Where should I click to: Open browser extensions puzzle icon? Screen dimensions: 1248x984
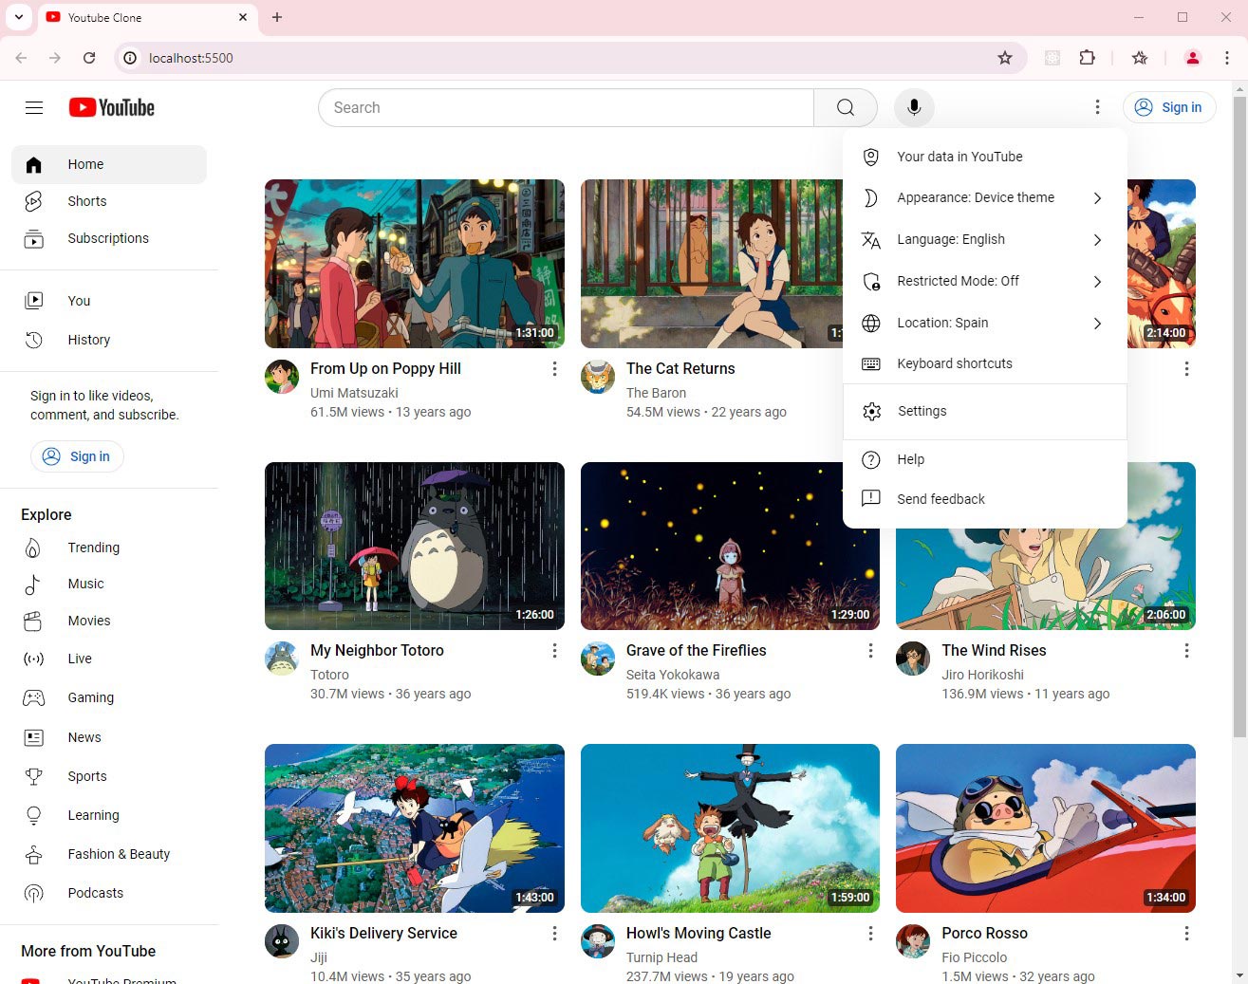(1088, 58)
